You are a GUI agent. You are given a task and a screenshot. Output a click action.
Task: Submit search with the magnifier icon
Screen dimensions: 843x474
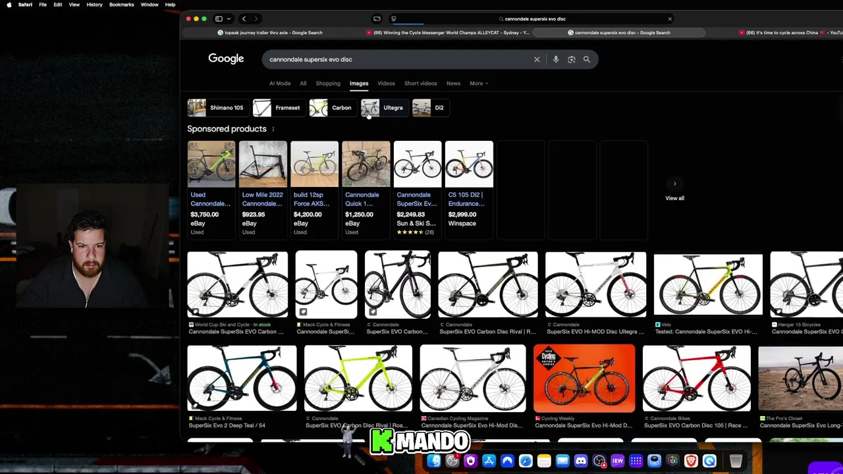(587, 59)
